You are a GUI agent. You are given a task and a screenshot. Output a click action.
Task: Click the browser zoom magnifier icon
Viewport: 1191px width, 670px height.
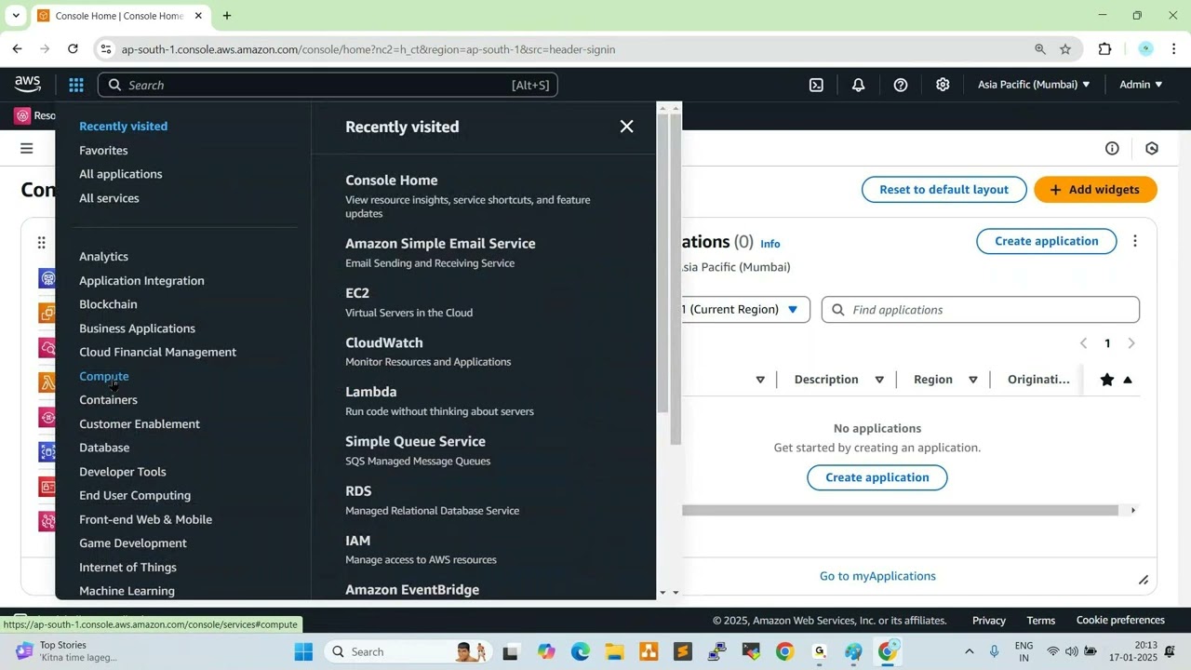click(1040, 49)
